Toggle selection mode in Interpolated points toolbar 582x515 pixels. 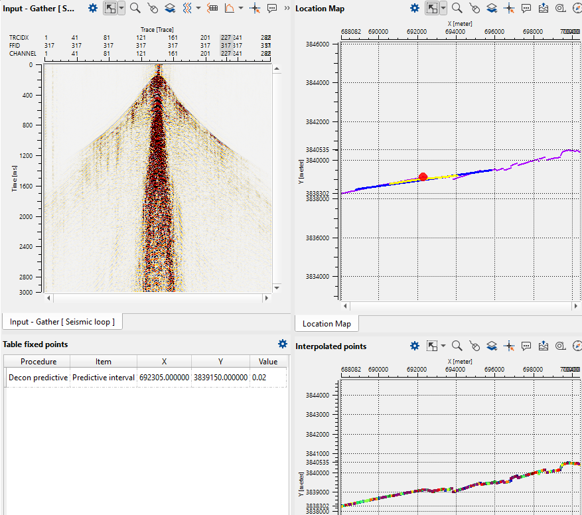432,346
